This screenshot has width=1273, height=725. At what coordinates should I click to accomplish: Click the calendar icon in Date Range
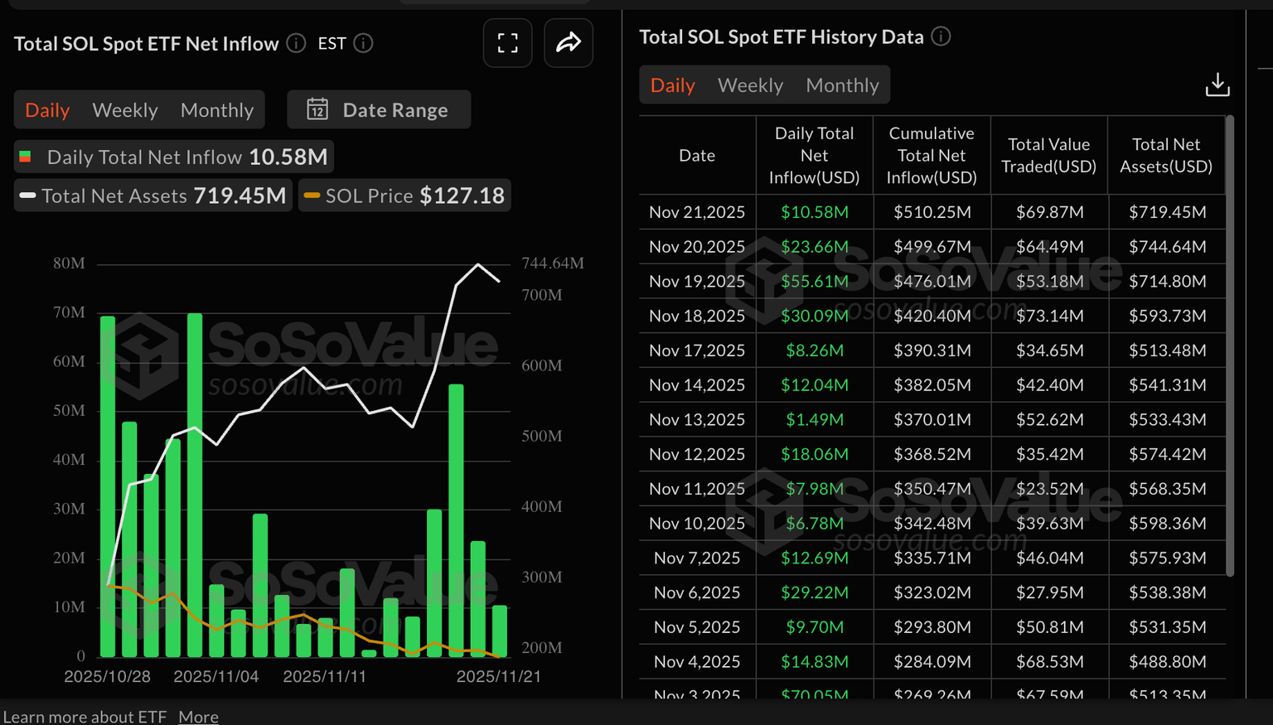[317, 109]
